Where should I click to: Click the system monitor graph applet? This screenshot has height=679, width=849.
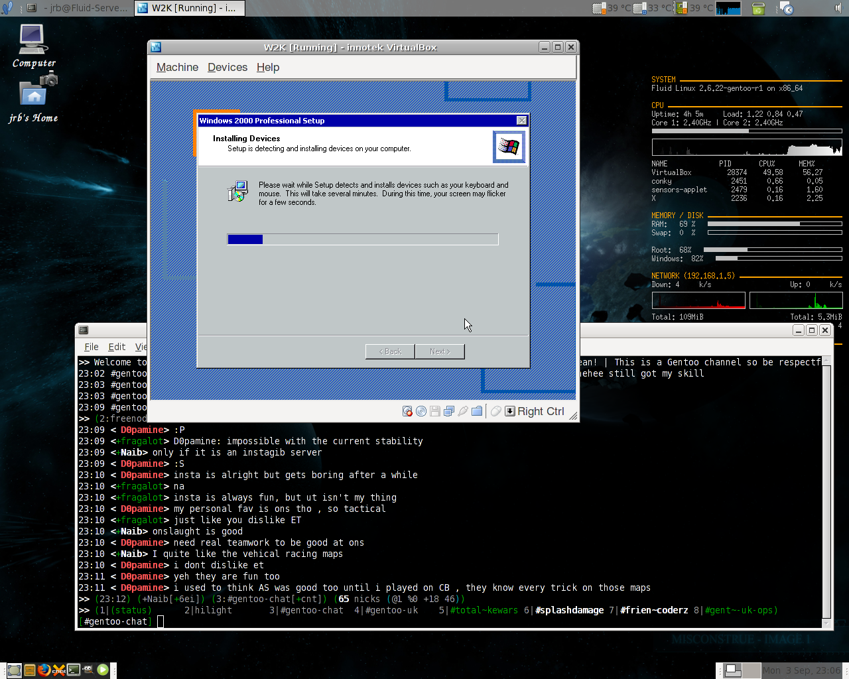coord(728,8)
